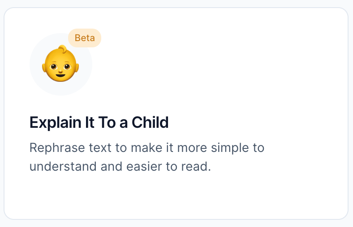353x227 pixels.
Task: Click the baby emoji's left eye
Action: [x=54, y=67]
